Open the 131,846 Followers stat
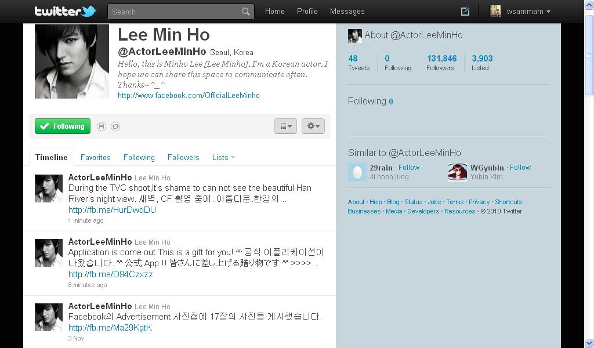 point(441,63)
